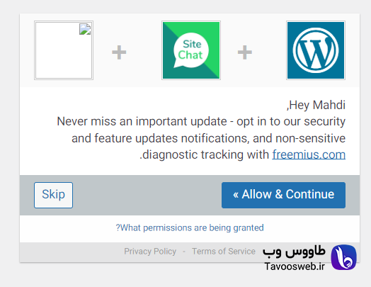Click the Tavoosweb.ir watermark text

point(295,266)
